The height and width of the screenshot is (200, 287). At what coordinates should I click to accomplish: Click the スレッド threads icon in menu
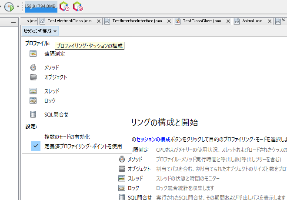pyautogui.click(x=33, y=91)
